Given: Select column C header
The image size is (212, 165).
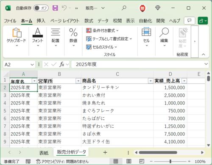Looking at the screenshot, I should click(117, 74).
